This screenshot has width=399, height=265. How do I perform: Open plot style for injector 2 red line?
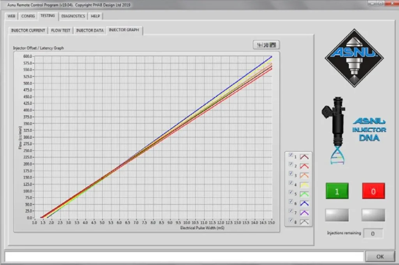[x=304, y=166]
